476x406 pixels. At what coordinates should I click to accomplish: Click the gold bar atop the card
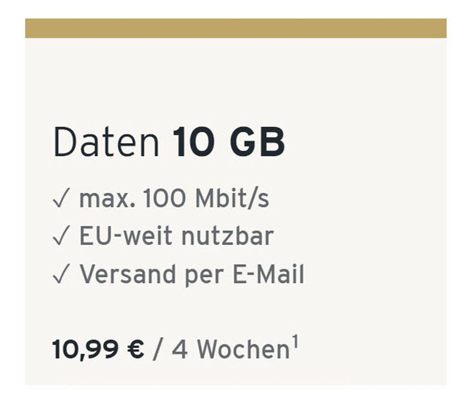(x=235, y=28)
